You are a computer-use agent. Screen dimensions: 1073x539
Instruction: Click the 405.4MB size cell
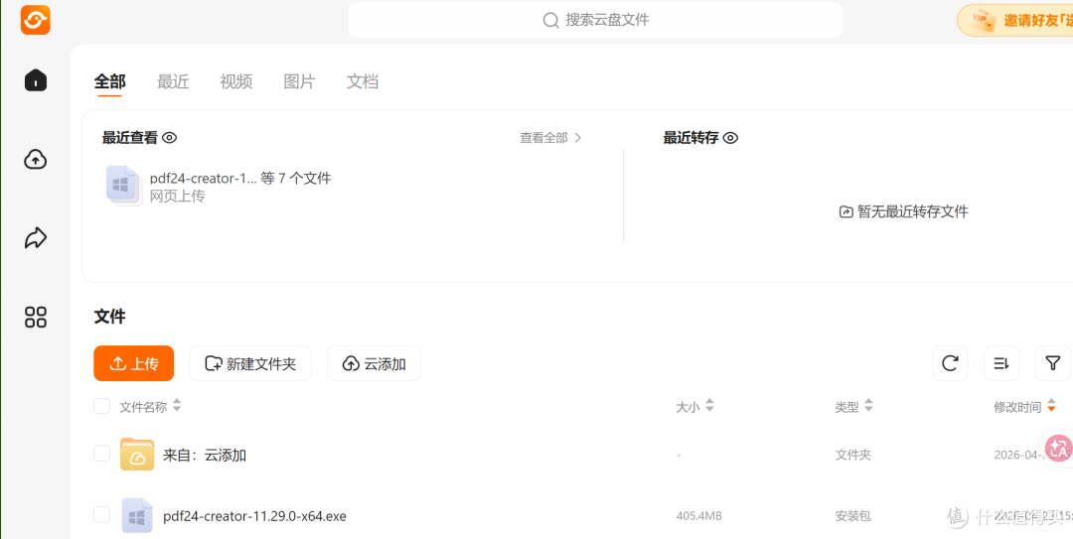pos(698,516)
